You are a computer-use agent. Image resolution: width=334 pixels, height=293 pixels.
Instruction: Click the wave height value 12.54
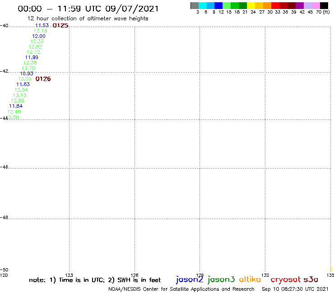pos(21,90)
